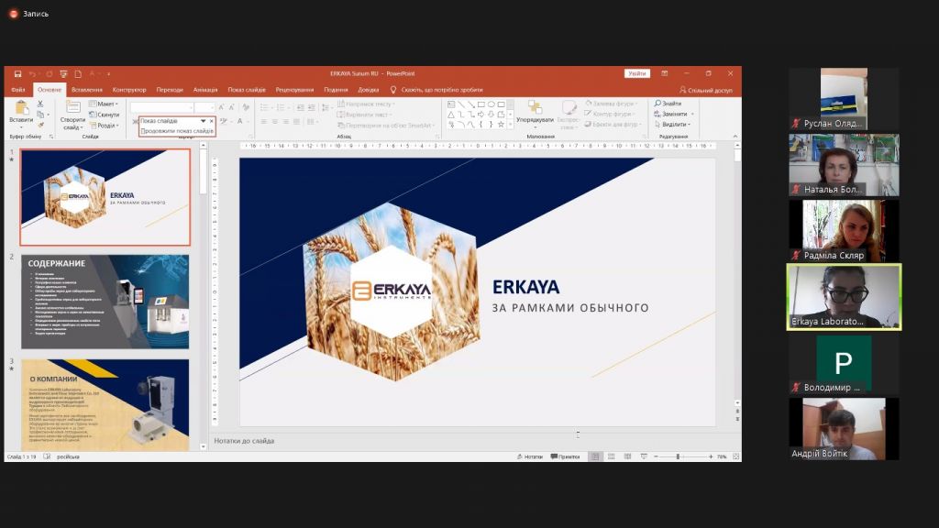Screen dimensions: 939x528
Task: Paste with the Вставити clipboard icon
Action: click(22, 113)
